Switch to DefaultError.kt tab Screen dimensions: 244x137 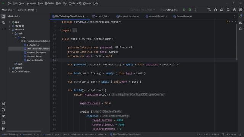183,16
